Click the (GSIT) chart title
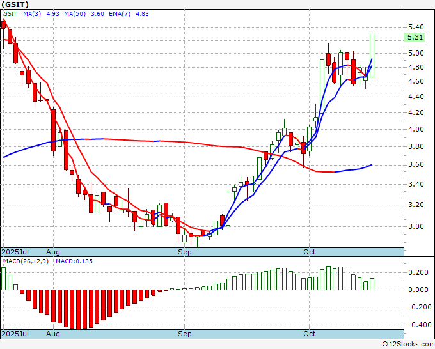 15,4
